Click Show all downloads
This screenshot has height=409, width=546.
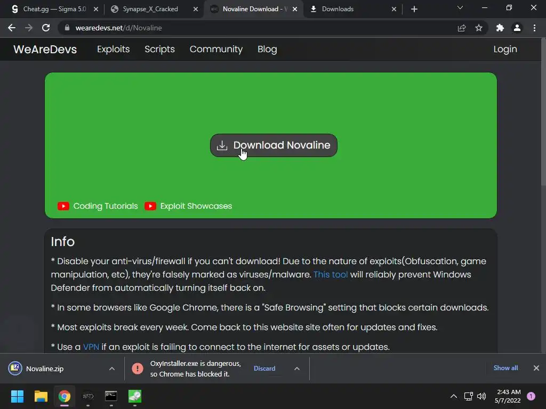(x=505, y=368)
